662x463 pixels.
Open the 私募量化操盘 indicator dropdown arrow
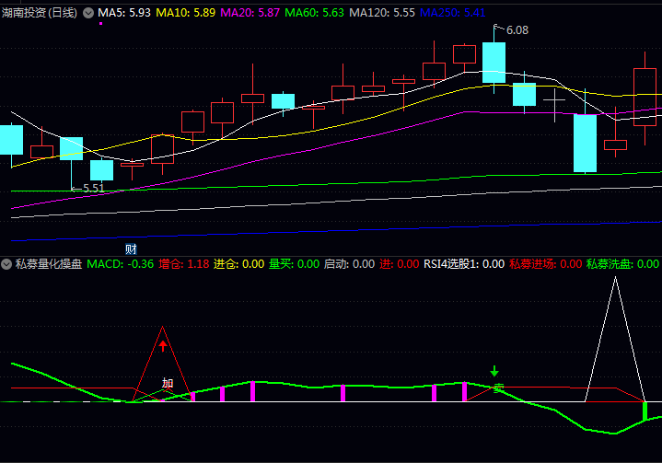(x=7, y=264)
